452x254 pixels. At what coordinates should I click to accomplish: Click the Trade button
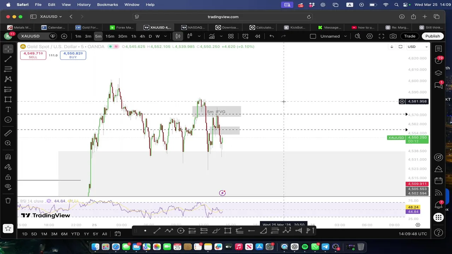click(410, 36)
